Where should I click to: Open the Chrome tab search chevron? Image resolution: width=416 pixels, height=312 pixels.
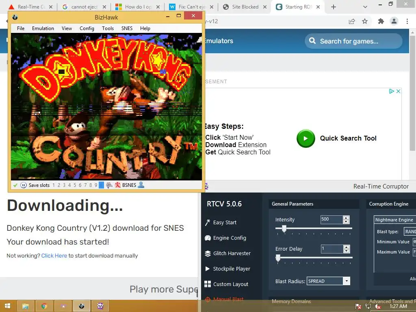click(x=365, y=7)
